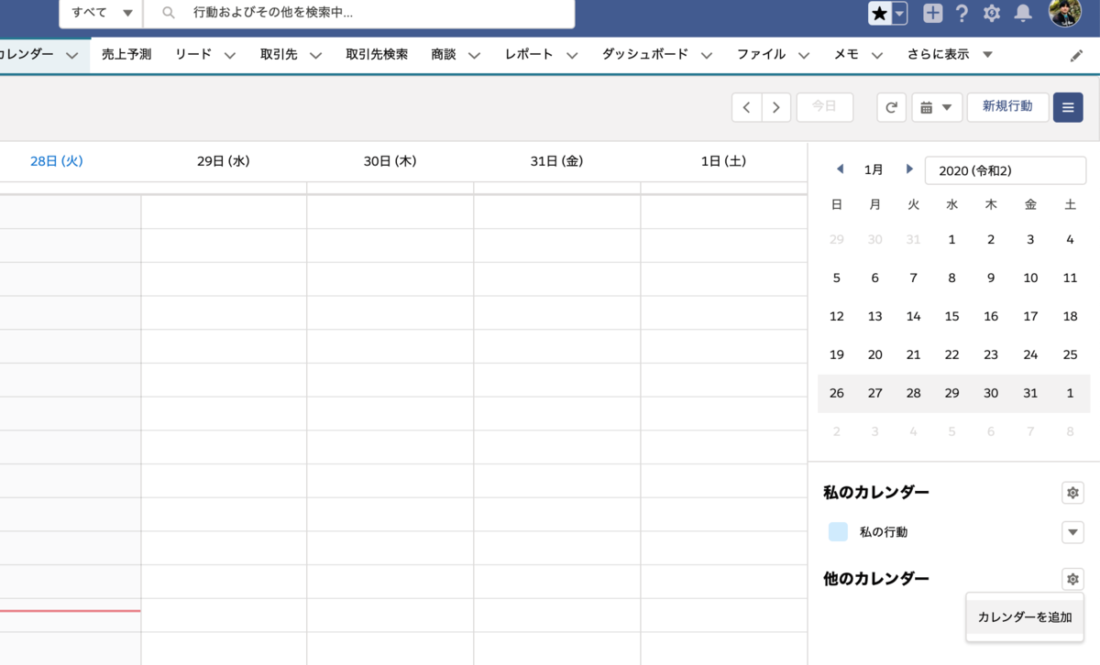Click カレンダーを追加

coord(1024,616)
